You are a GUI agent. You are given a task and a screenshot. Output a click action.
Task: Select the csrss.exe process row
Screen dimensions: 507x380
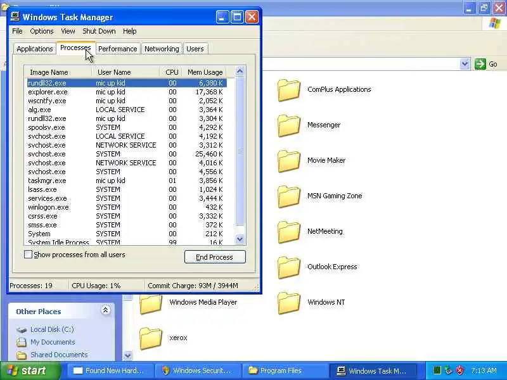[x=127, y=216]
